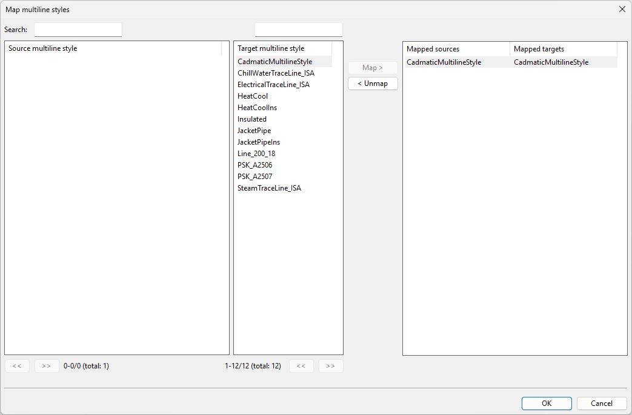Screen dimensions: 632x415
Task: Cancel the multiline style mapping
Action: pos(602,404)
